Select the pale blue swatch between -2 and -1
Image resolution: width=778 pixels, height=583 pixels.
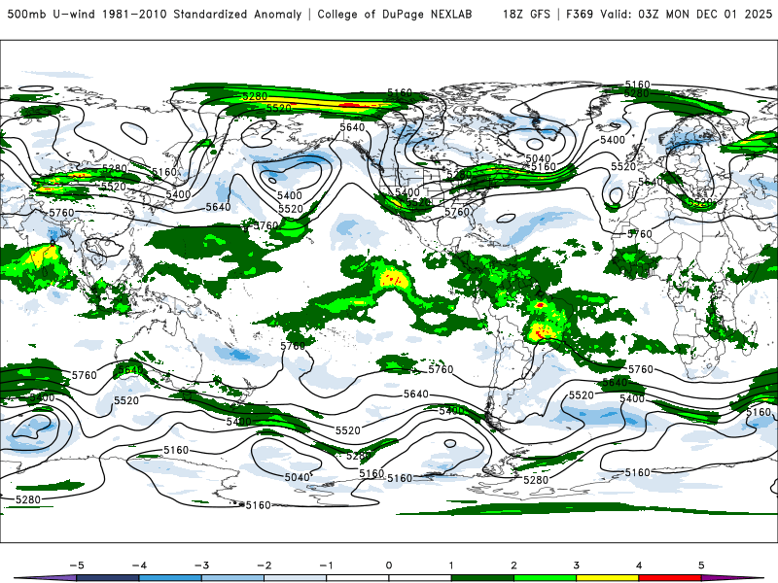[296, 578]
